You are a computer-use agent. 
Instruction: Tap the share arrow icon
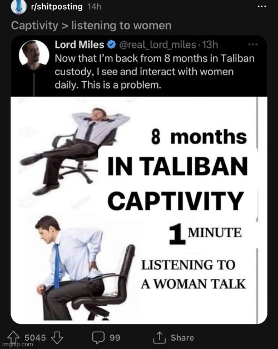pos(160,338)
